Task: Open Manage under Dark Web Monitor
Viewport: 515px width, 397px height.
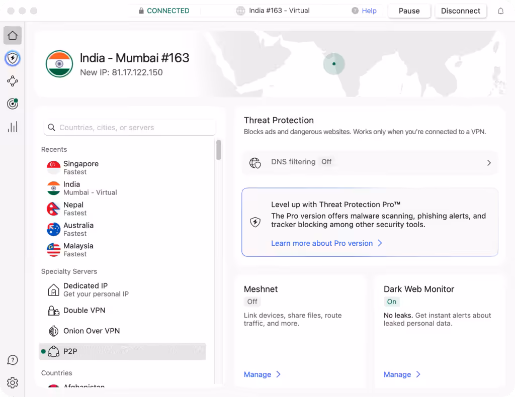Action: tap(402, 374)
